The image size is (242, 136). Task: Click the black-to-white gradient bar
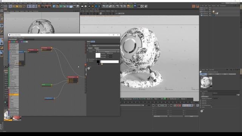pyautogui.click(x=108, y=62)
